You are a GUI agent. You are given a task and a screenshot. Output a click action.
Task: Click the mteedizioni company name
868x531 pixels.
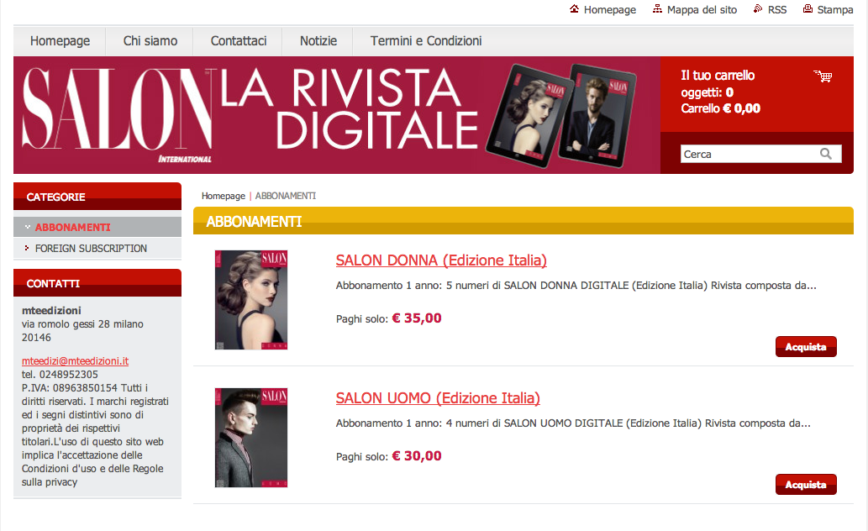[51, 311]
